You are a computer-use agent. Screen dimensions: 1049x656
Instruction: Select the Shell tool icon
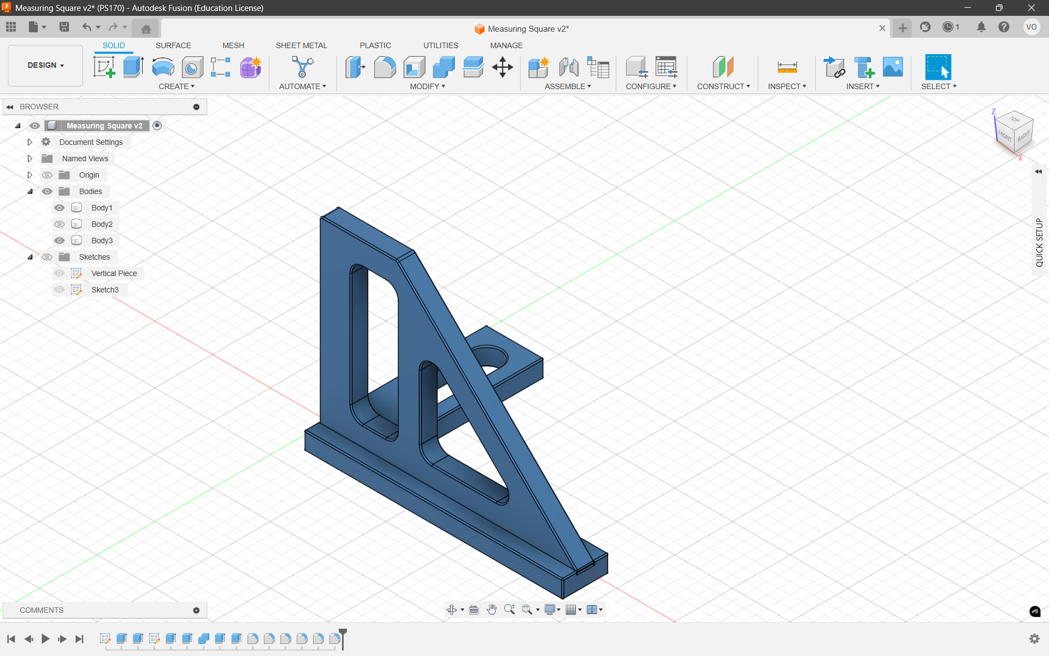414,67
